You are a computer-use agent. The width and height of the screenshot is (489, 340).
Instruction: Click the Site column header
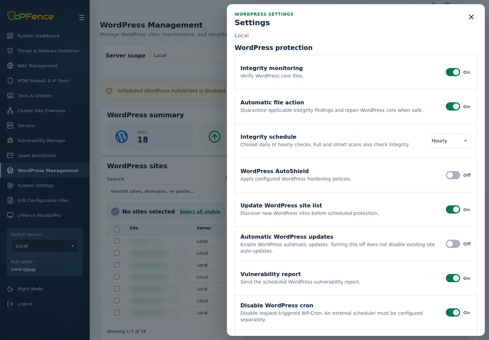point(134,228)
